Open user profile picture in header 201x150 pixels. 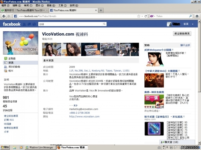click(169, 24)
